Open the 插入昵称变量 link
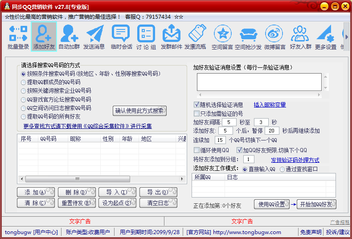This screenshot has height=239, width=352. coord(270,105)
